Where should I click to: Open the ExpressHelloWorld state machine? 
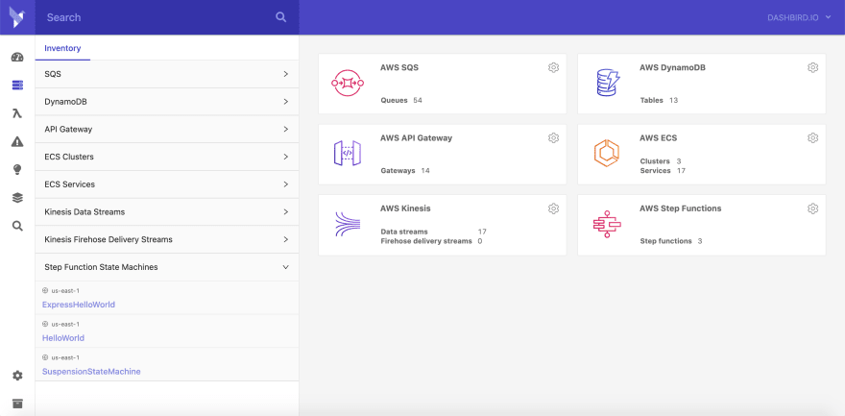click(x=79, y=305)
